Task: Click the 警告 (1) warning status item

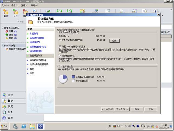Action: tap(11, 38)
